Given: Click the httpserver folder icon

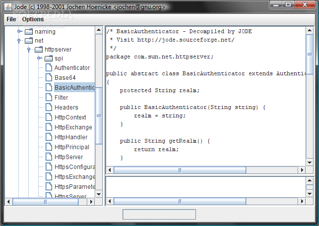Looking at the screenshot, I should point(39,50).
